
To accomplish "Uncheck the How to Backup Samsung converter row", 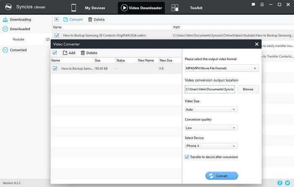I will click(55, 68).
